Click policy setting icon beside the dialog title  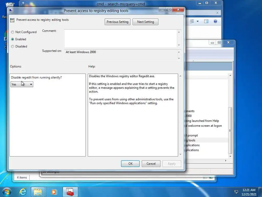[x=12, y=20]
